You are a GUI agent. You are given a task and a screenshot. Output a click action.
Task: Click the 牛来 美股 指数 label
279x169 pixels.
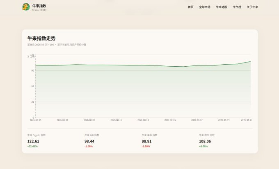click(149, 135)
